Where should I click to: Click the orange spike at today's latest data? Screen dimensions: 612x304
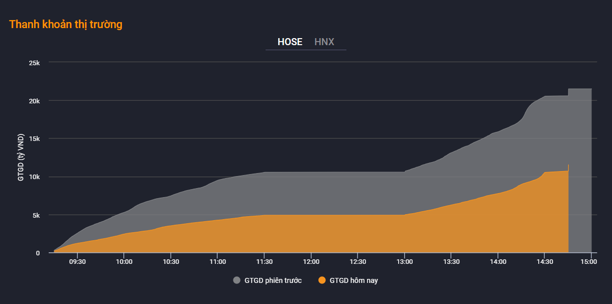click(x=568, y=167)
